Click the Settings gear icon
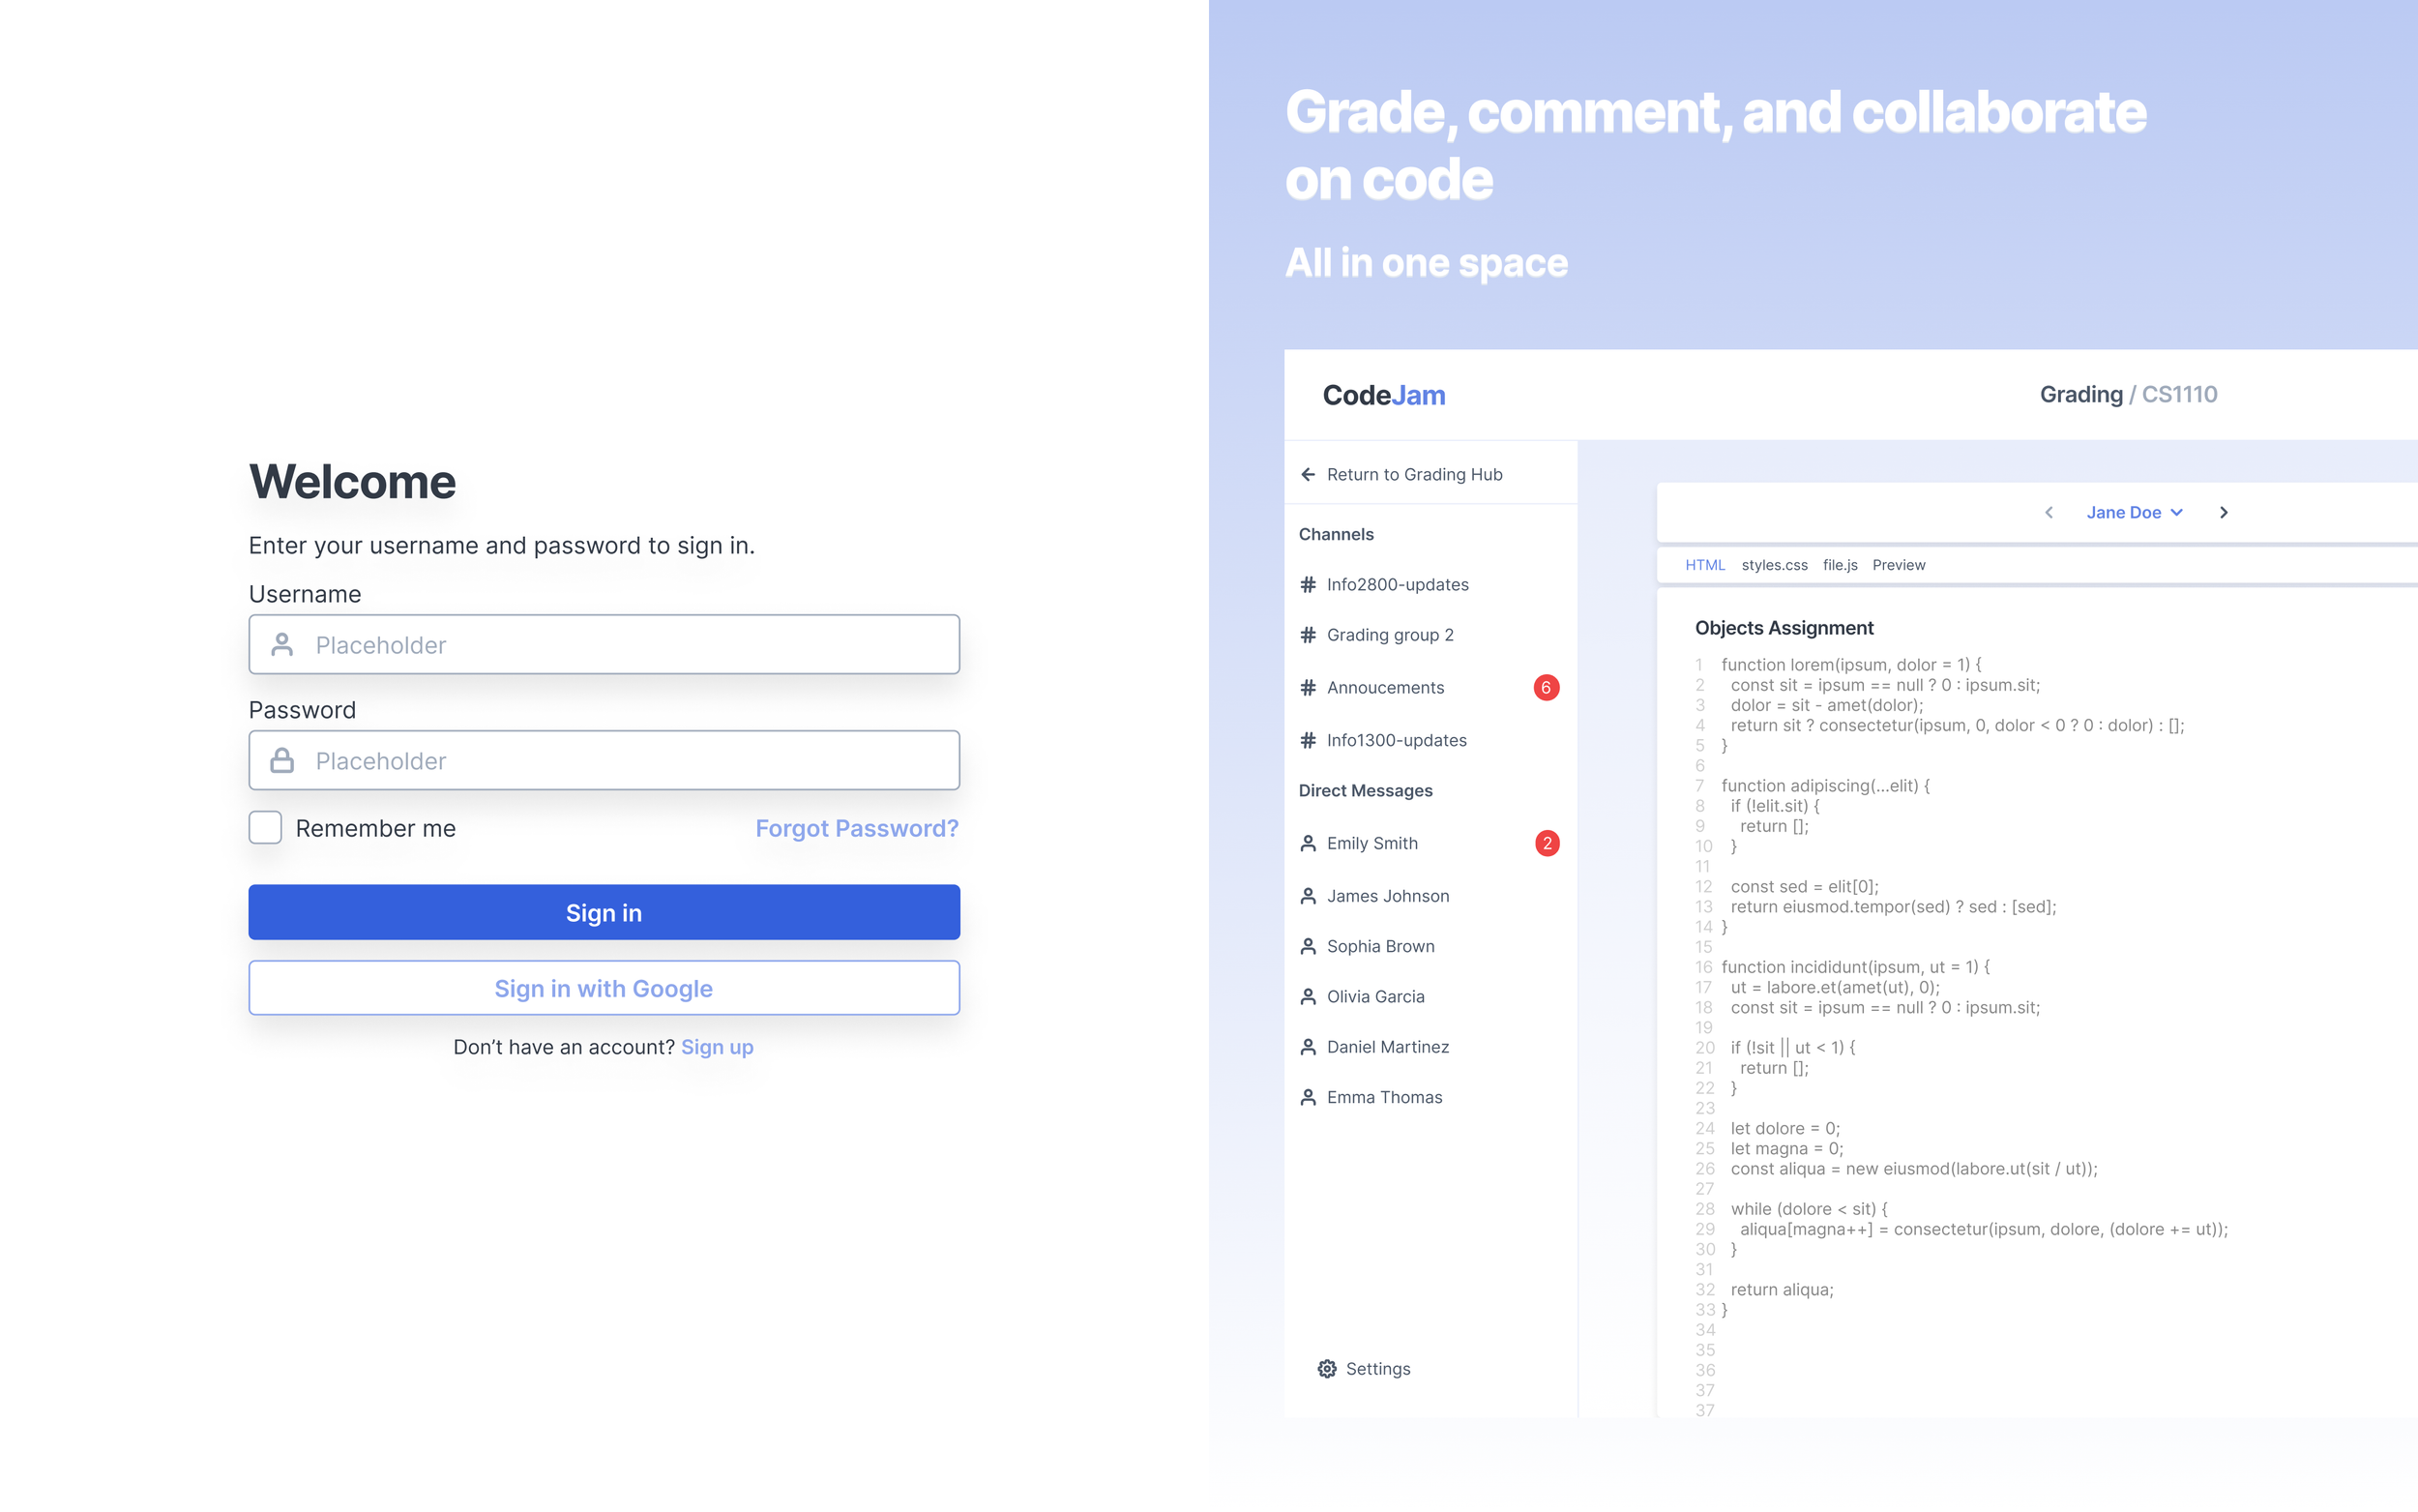2418x1512 pixels. click(1326, 1368)
